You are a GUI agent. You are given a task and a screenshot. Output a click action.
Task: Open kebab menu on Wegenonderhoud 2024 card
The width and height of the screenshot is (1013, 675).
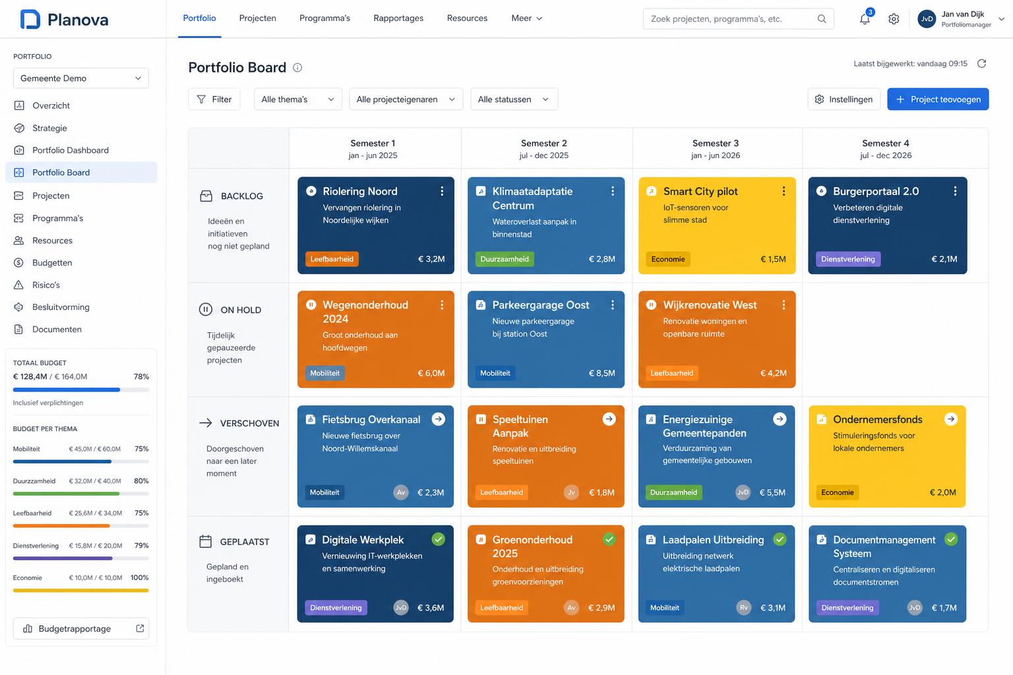(442, 305)
